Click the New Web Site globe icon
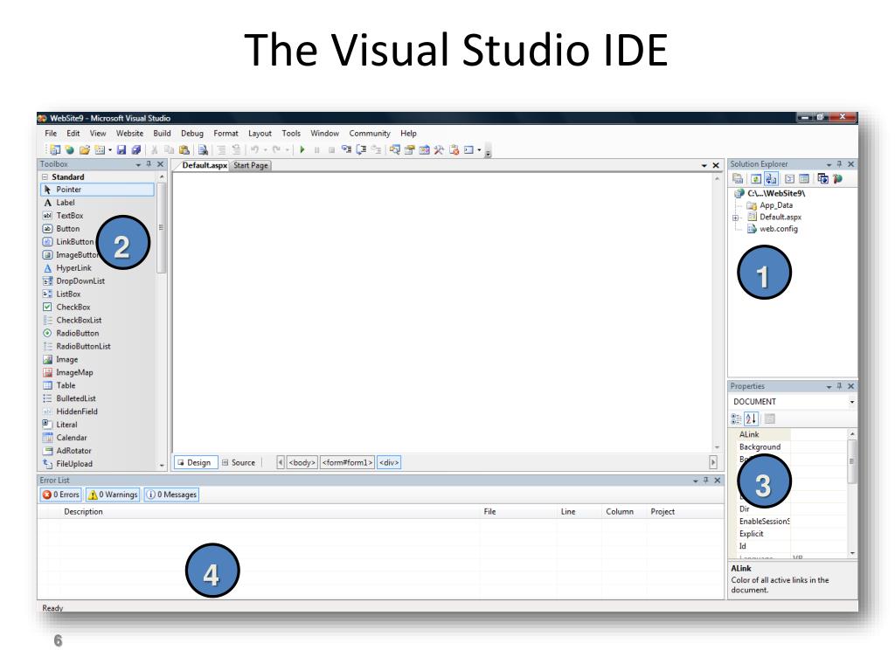 tap(70, 150)
